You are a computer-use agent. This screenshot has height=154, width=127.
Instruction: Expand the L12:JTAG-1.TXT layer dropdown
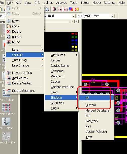tap(113, 16)
